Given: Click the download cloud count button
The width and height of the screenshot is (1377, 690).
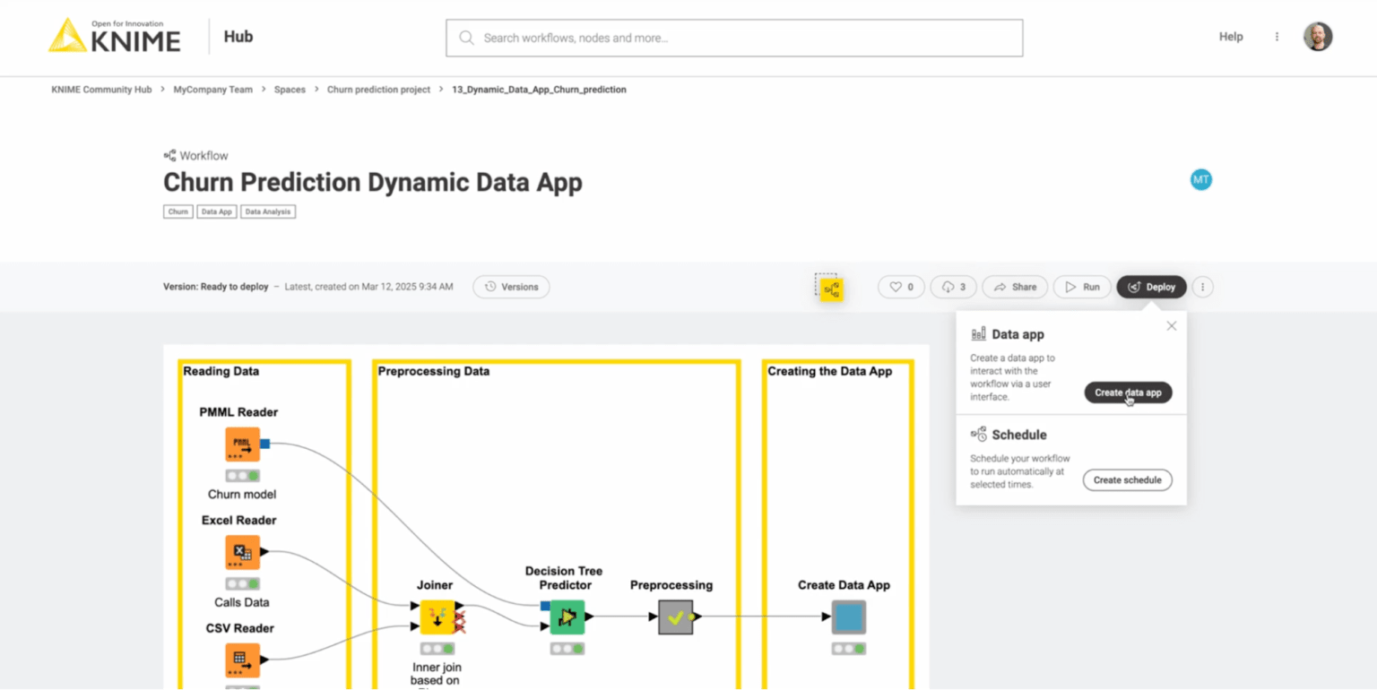Looking at the screenshot, I should [x=953, y=287].
